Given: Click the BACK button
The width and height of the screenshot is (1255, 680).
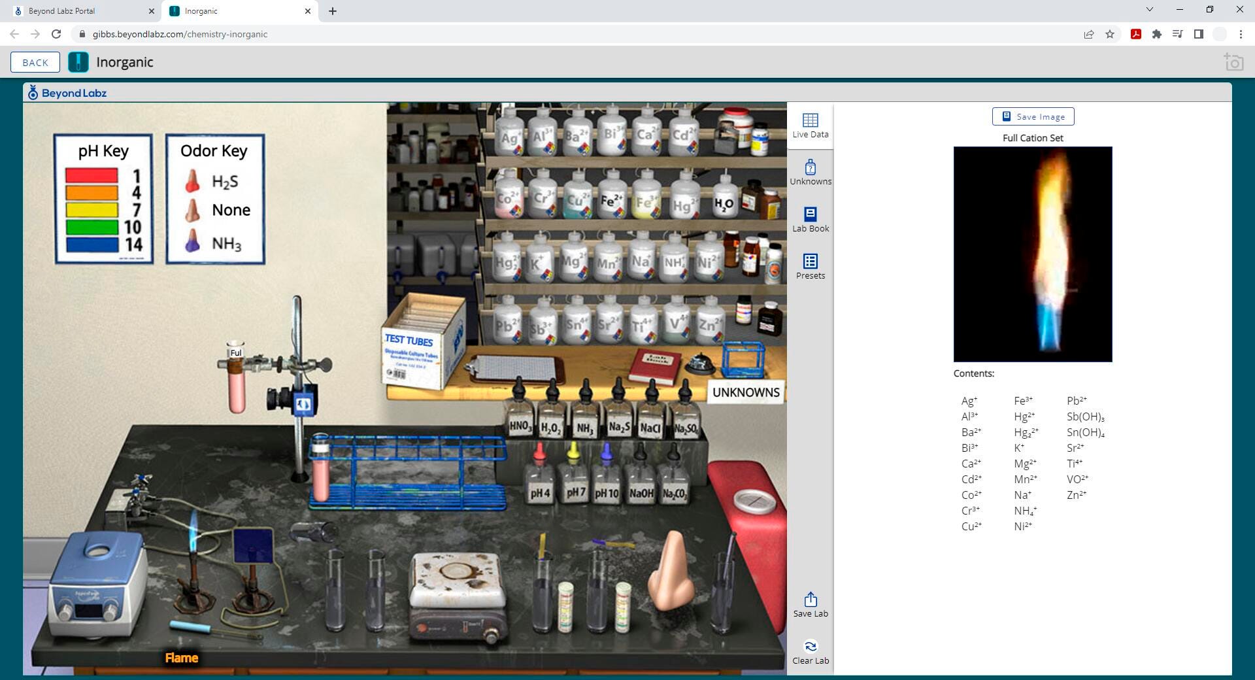Looking at the screenshot, I should [35, 62].
